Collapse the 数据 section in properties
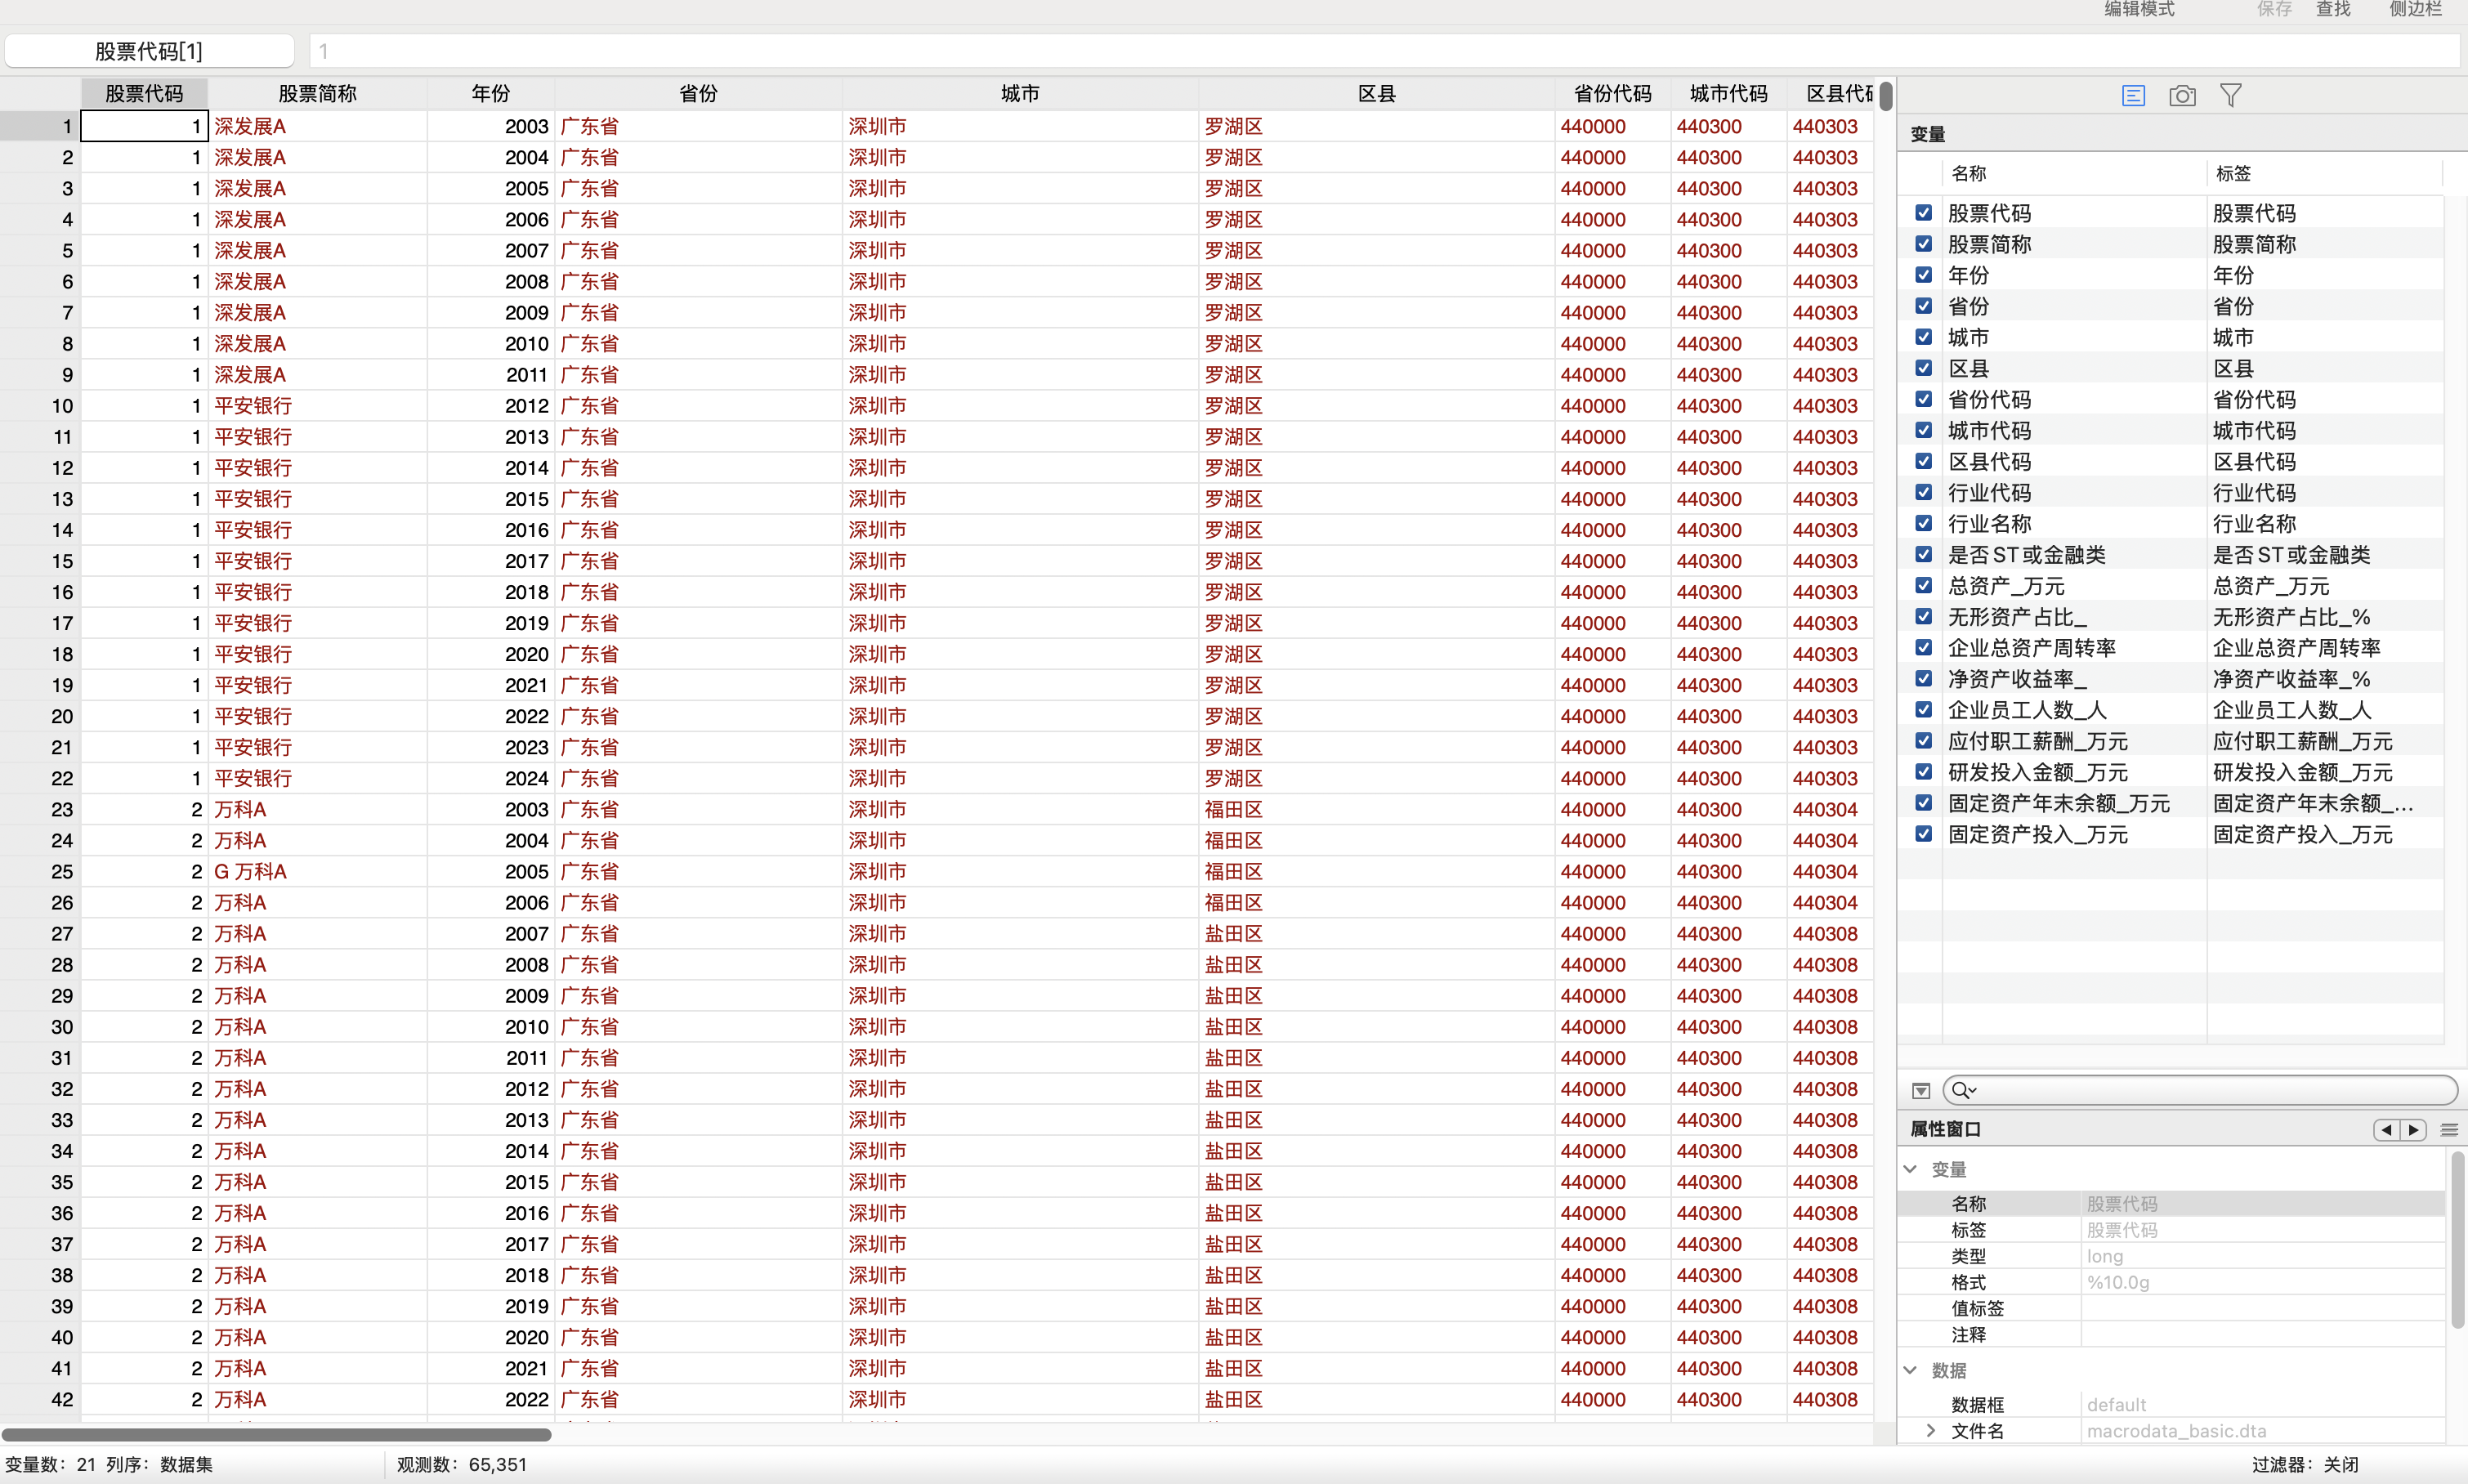 pos(1910,1370)
